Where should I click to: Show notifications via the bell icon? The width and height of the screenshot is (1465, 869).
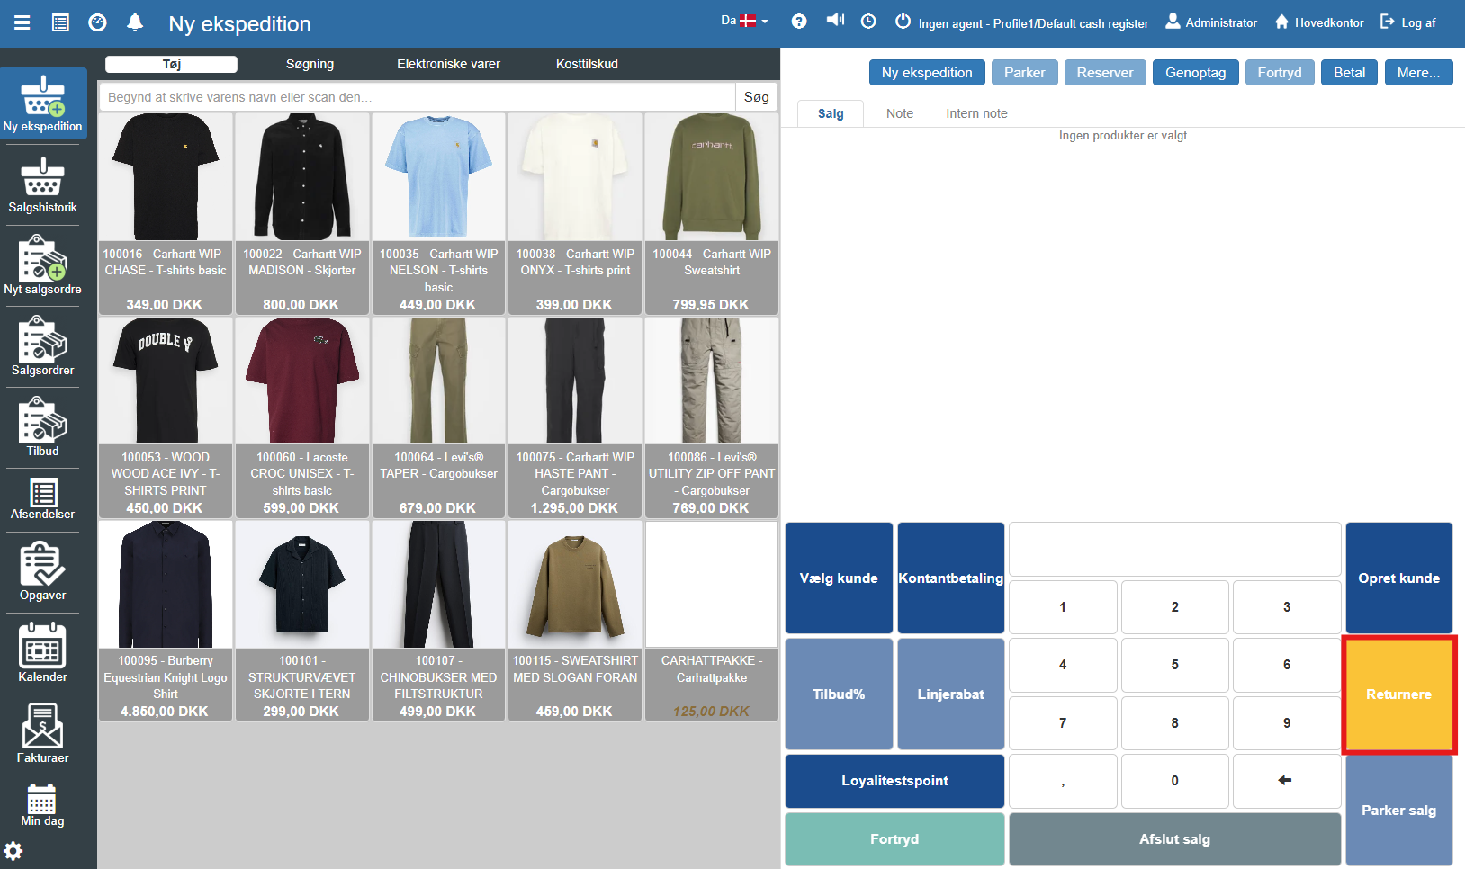point(135,23)
